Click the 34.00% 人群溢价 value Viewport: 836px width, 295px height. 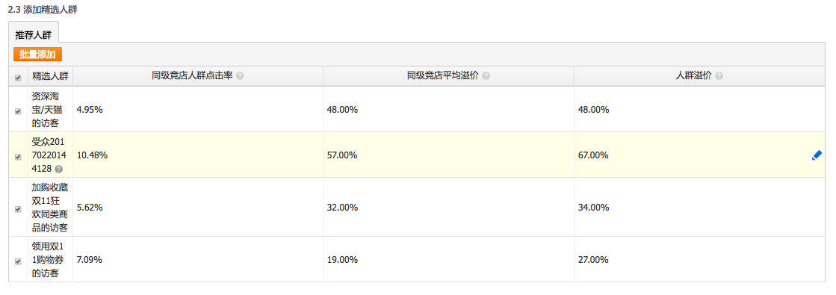pyautogui.click(x=593, y=208)
